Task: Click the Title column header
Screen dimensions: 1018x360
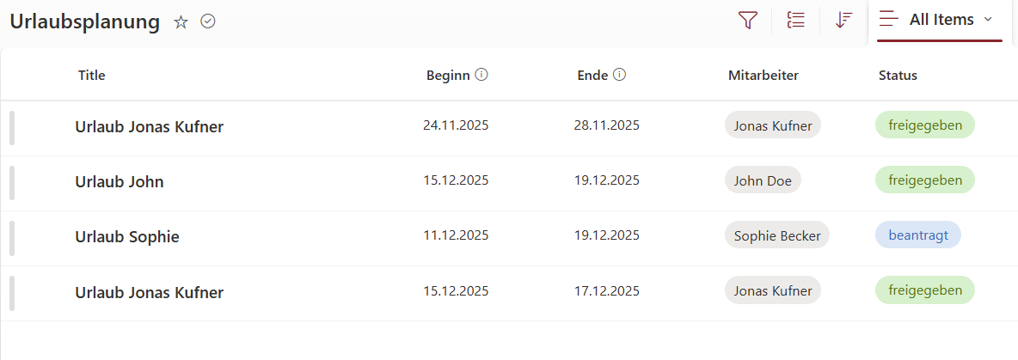Action: click(91, 76)
